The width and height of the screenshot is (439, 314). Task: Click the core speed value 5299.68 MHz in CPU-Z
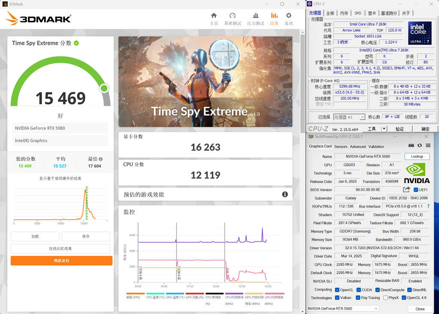(x=350, y=86)
